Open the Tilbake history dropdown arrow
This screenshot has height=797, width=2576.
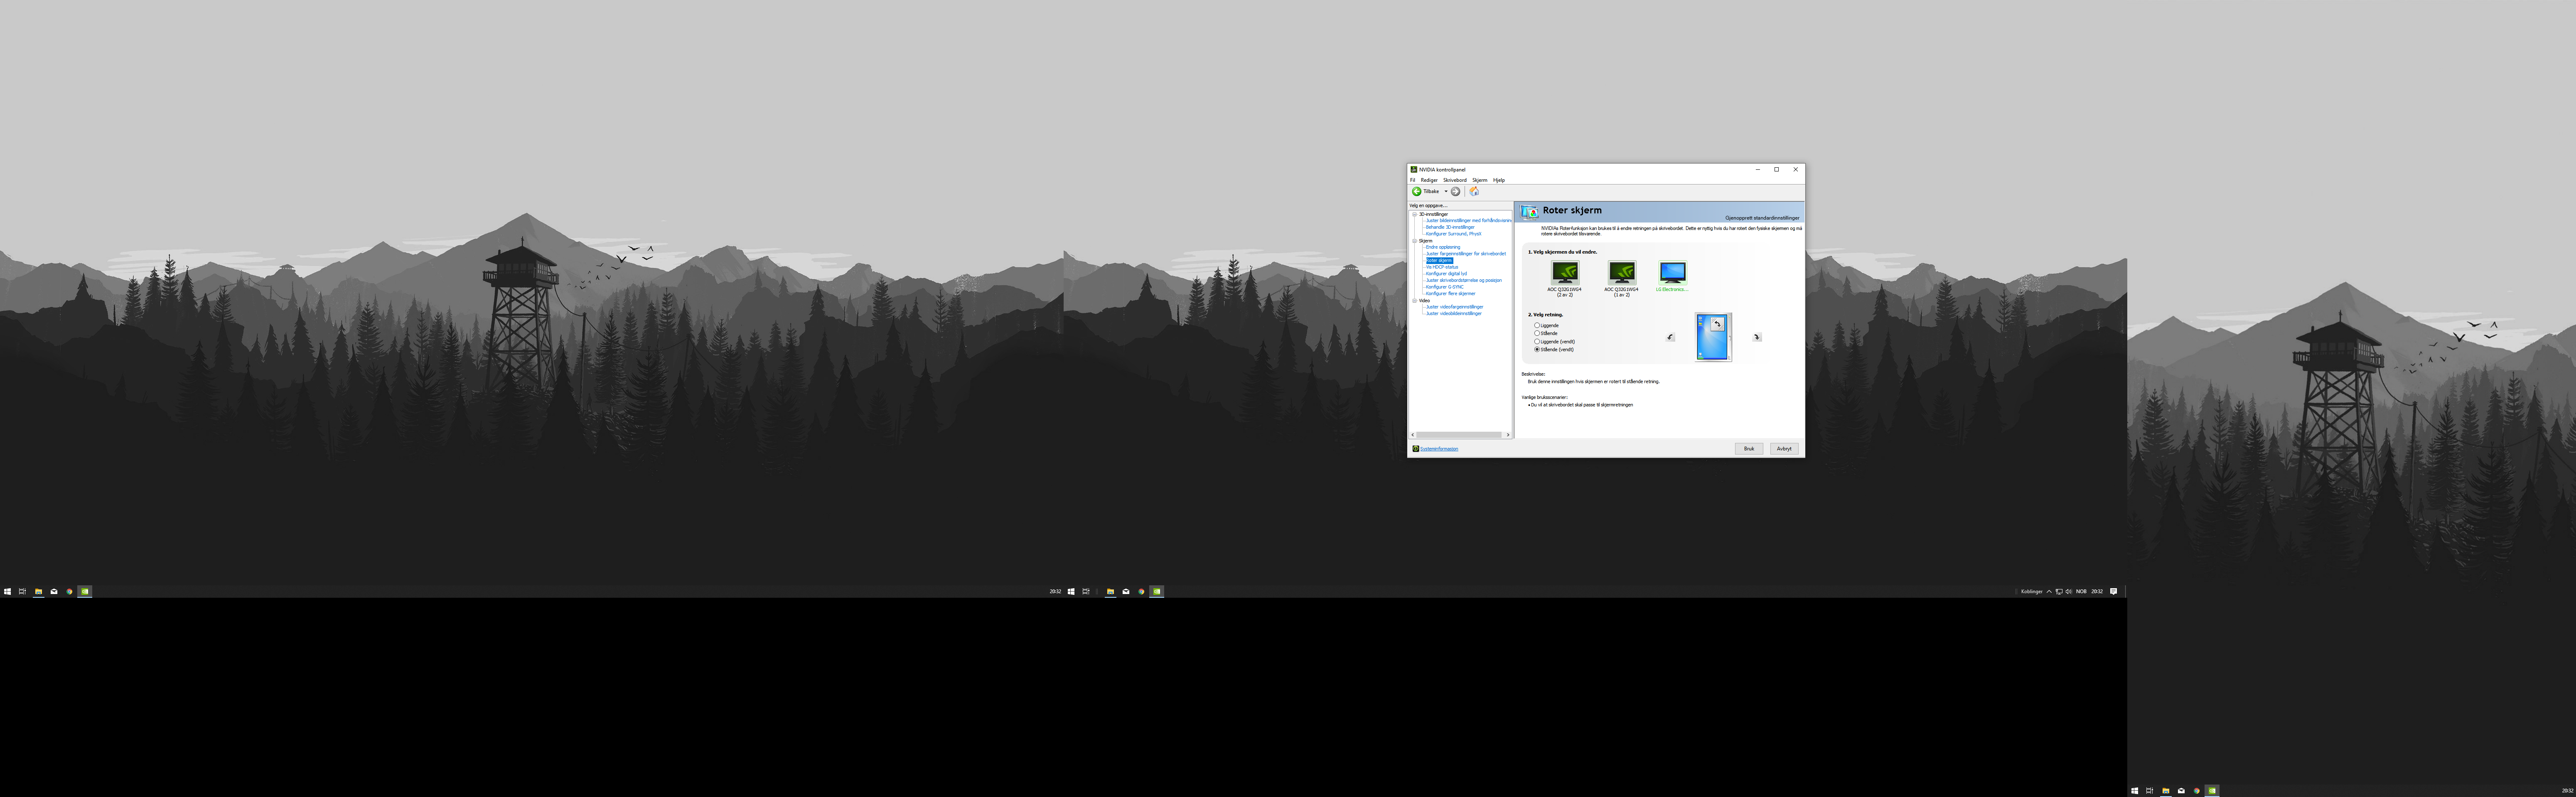[1445, 192]
